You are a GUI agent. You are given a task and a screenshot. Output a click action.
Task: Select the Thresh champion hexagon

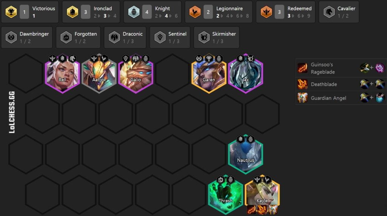pos(225,194)
